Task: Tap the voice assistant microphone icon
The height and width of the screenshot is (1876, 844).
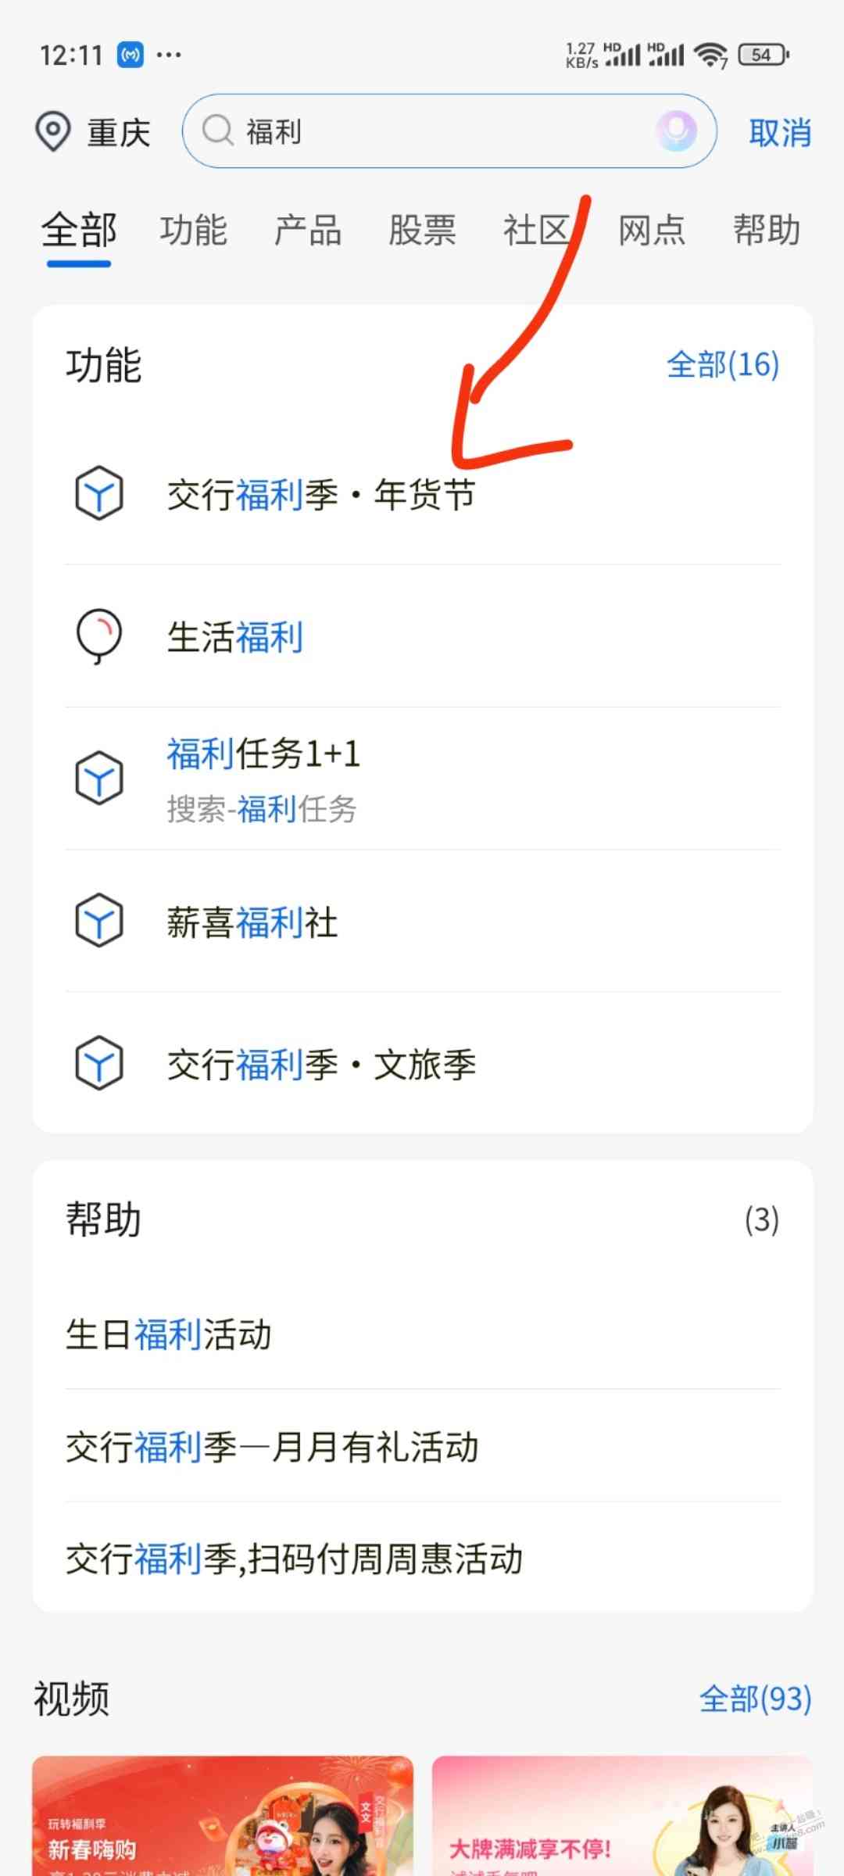Action: pos(675,131)
